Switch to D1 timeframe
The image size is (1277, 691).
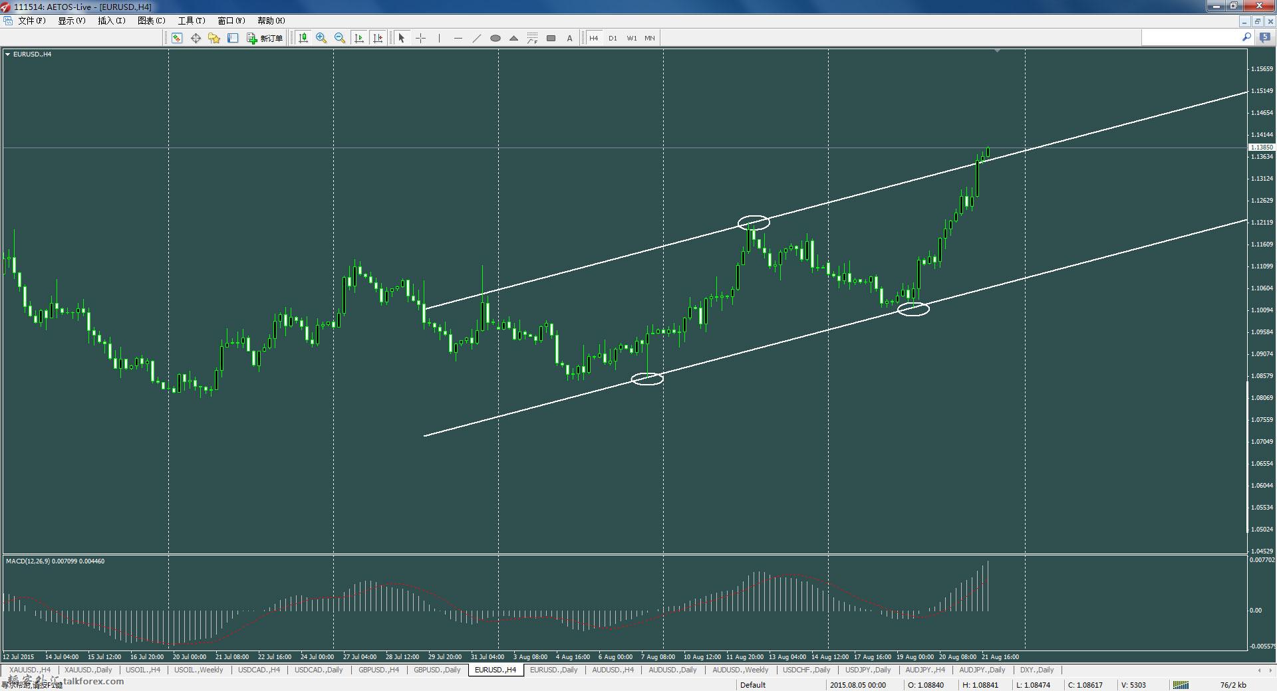pos(613,38)
